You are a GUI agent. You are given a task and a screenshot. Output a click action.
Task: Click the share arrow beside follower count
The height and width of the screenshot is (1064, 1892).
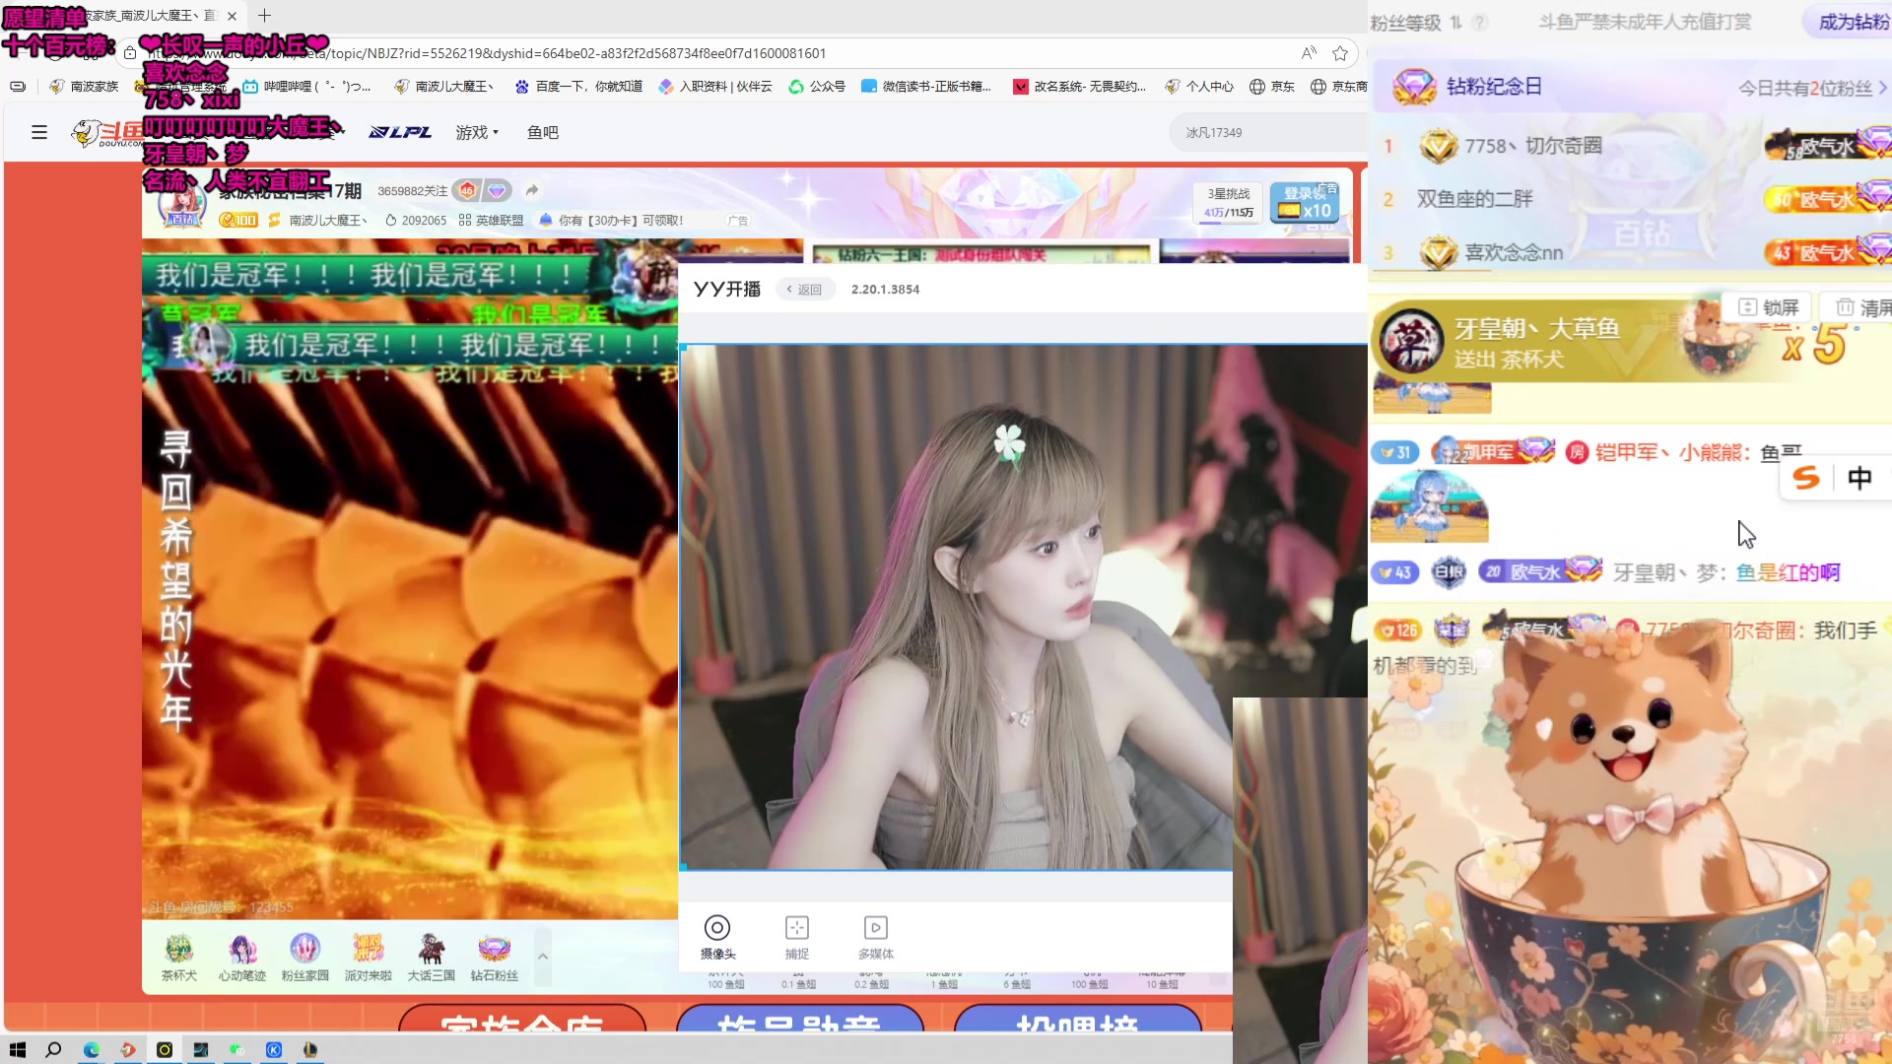pos(532,190)
